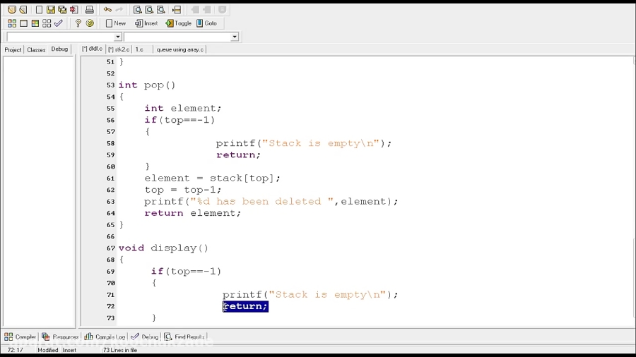
Task: Expand the second function list combo box
Action: coord(235,37)
